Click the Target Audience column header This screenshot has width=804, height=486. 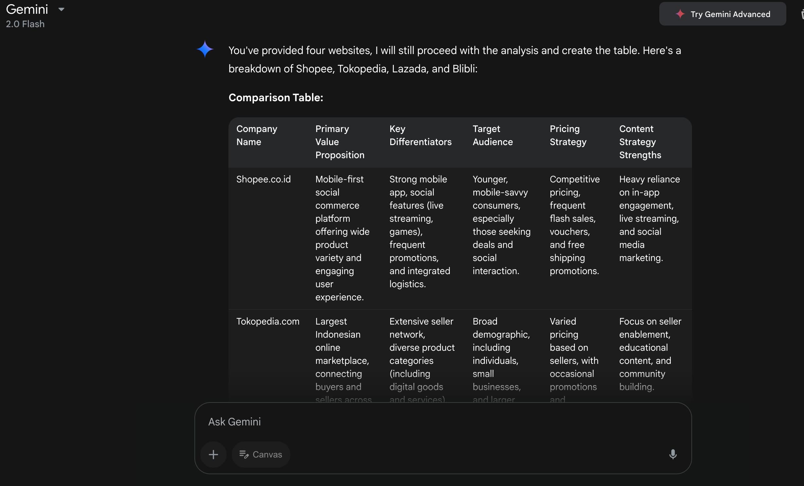pyautogui.click(x=492, y=135)
